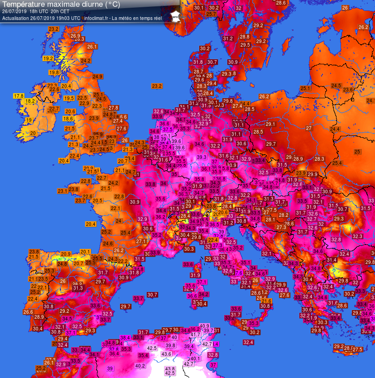The height and width of the screenshot is (378, 375).
Task: Click the 40.9 label in northern Tunisia
Action: point(205,326)
